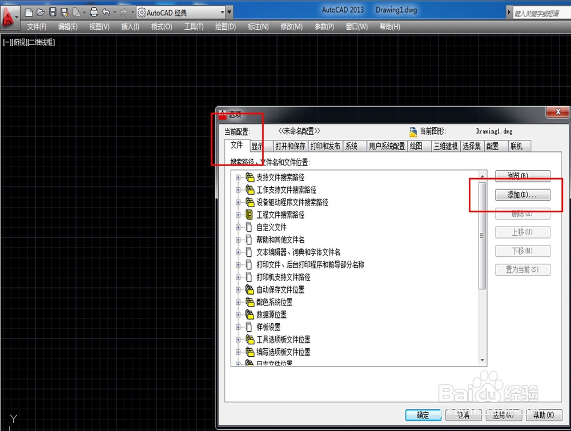Image resolution: width=571 pixels, height=431 pixels.
Task: Open the quick access toolbar customize arrow
Action: tap(230, 12)
